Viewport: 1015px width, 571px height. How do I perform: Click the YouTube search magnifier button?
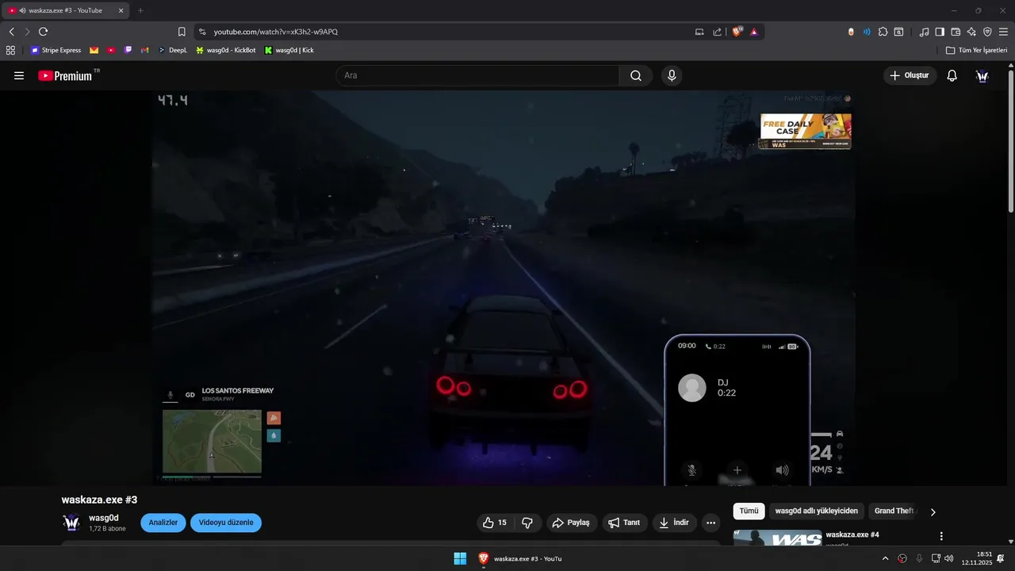(636, 75)
